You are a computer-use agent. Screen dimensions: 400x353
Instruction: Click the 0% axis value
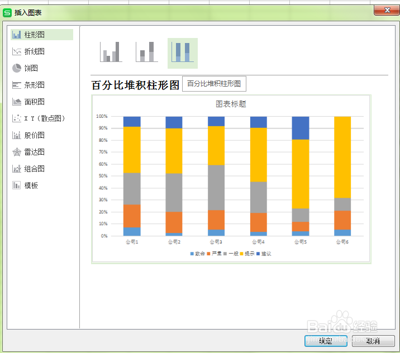104,236
